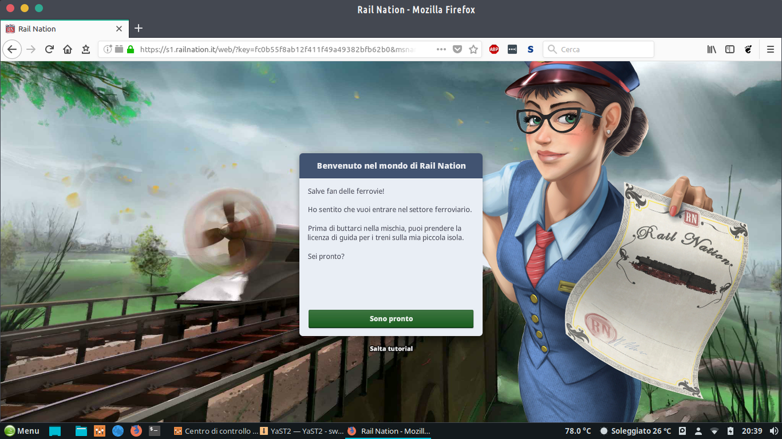Open the Wi-Fi network tray icon
The height and width of the screenshot is (439, 782).
714,431
